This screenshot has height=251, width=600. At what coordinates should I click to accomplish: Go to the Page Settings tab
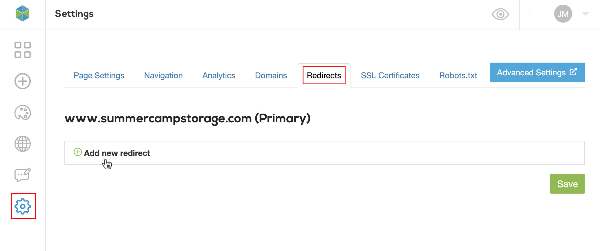(99, 75)
